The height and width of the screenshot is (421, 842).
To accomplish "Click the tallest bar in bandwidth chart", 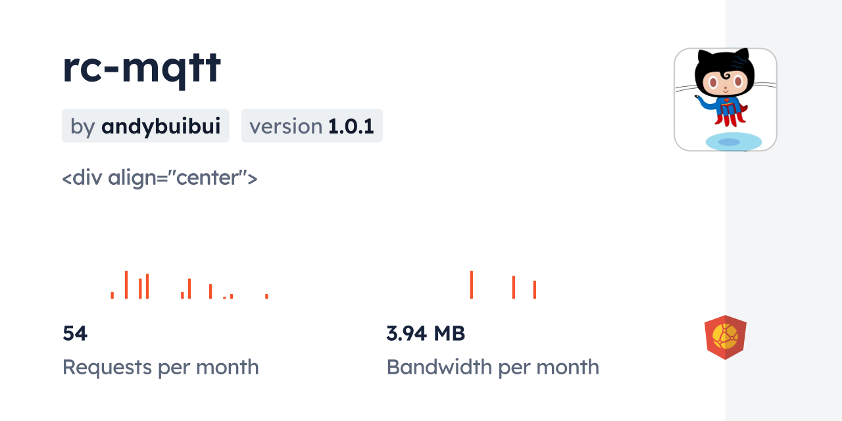I will (472, 285).
